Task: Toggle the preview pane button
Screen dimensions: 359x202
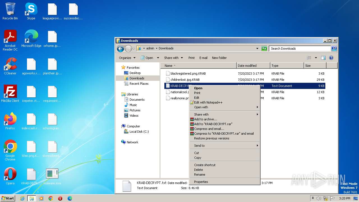Action: click(323, 58)
